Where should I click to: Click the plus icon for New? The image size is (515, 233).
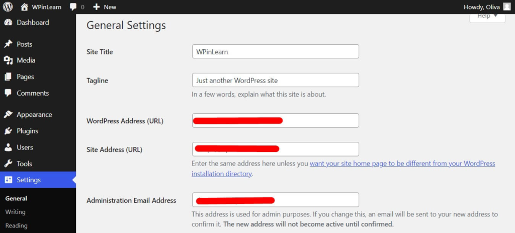[x=96, y=7]
